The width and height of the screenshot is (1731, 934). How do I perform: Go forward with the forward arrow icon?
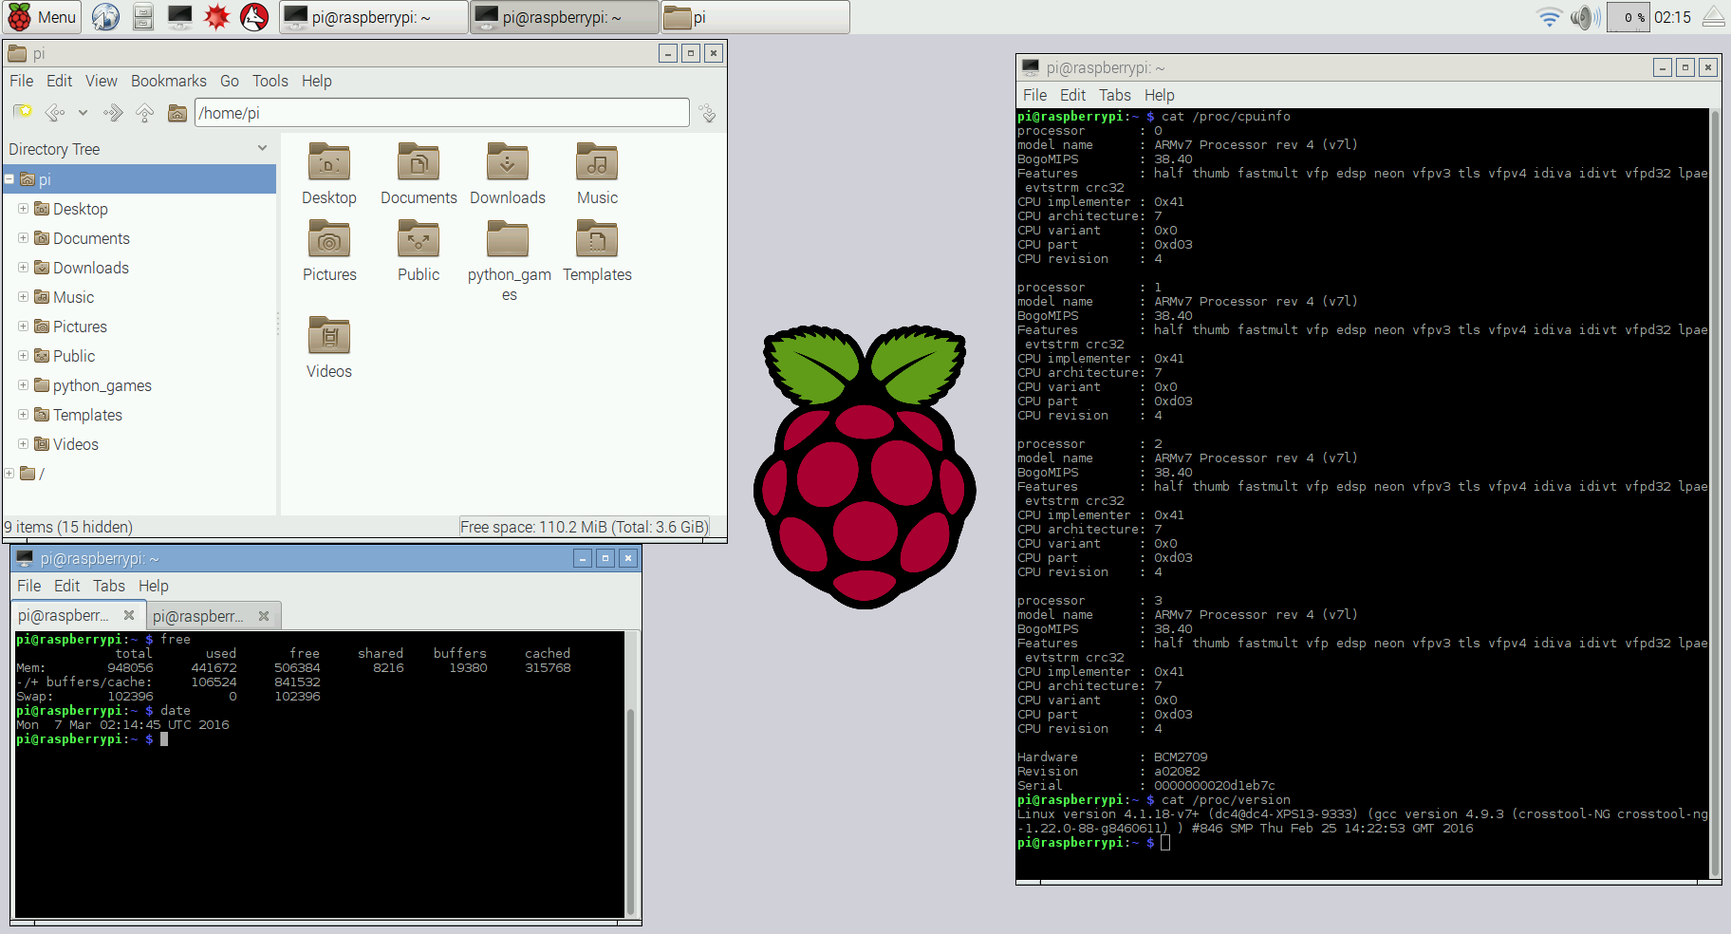click(113, 113)
